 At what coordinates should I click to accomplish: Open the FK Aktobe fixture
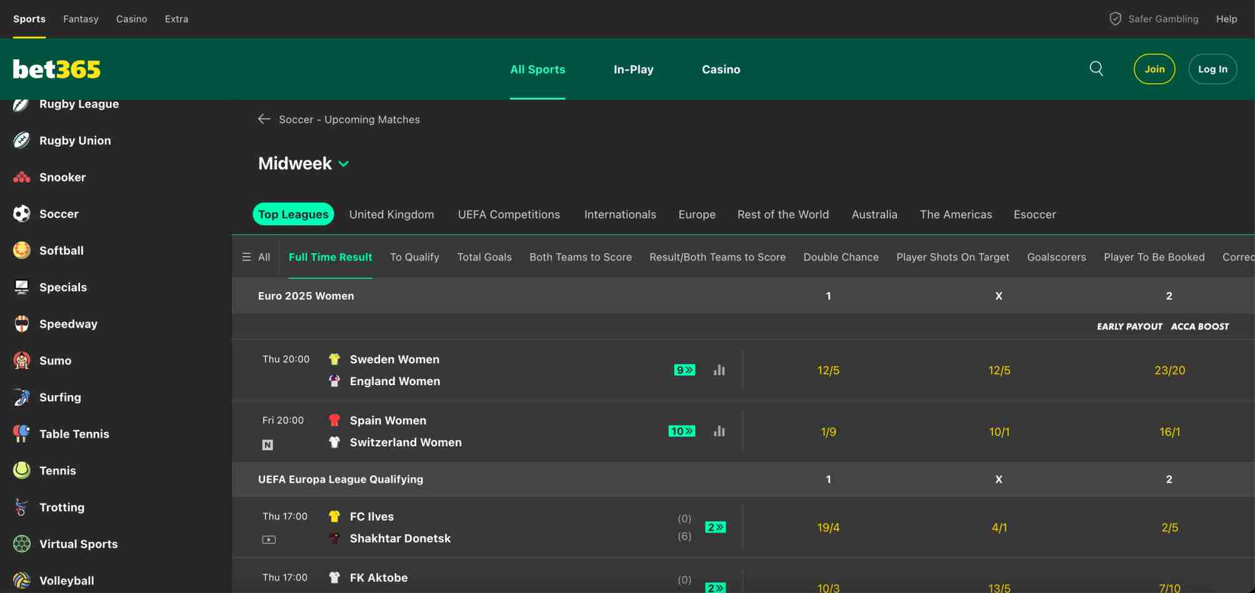pyautogui.click(x=379, y=578)
